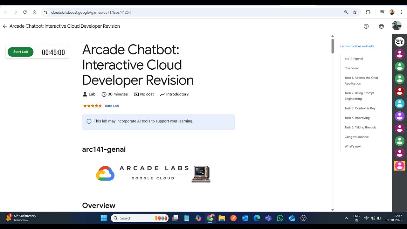The height and width of the screenshot is (229, 407).
Task: Open Chrome three-dot menu
Action: (x=402, y=12)
